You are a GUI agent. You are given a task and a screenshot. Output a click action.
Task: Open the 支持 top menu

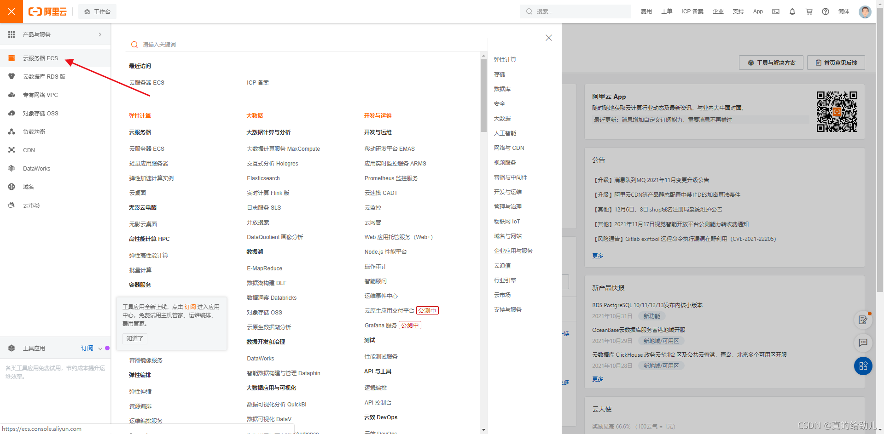[739, 11]
